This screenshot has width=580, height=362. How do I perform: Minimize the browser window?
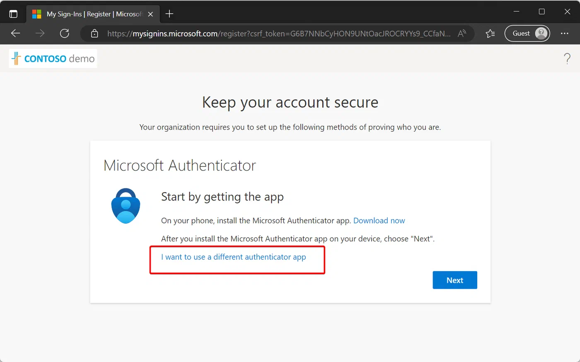pyautogui.click(x=516, y=12)
